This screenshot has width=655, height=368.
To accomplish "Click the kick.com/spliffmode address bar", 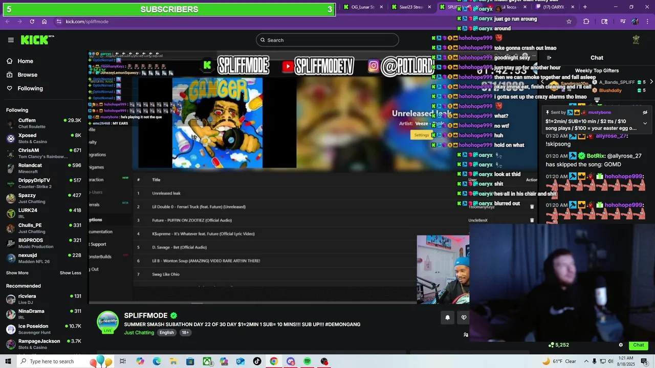I will [313, 21].
